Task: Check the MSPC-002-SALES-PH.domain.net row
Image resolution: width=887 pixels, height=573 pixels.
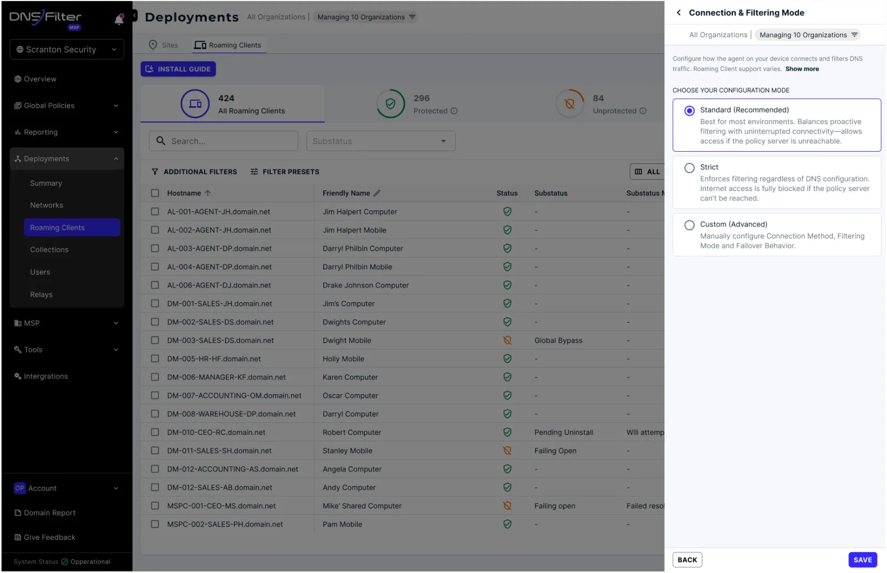Action: (x=155, y=524)
